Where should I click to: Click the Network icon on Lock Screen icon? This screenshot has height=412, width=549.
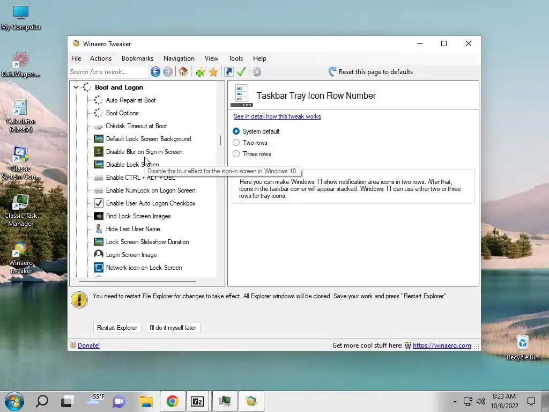click(x=99, y=268)
